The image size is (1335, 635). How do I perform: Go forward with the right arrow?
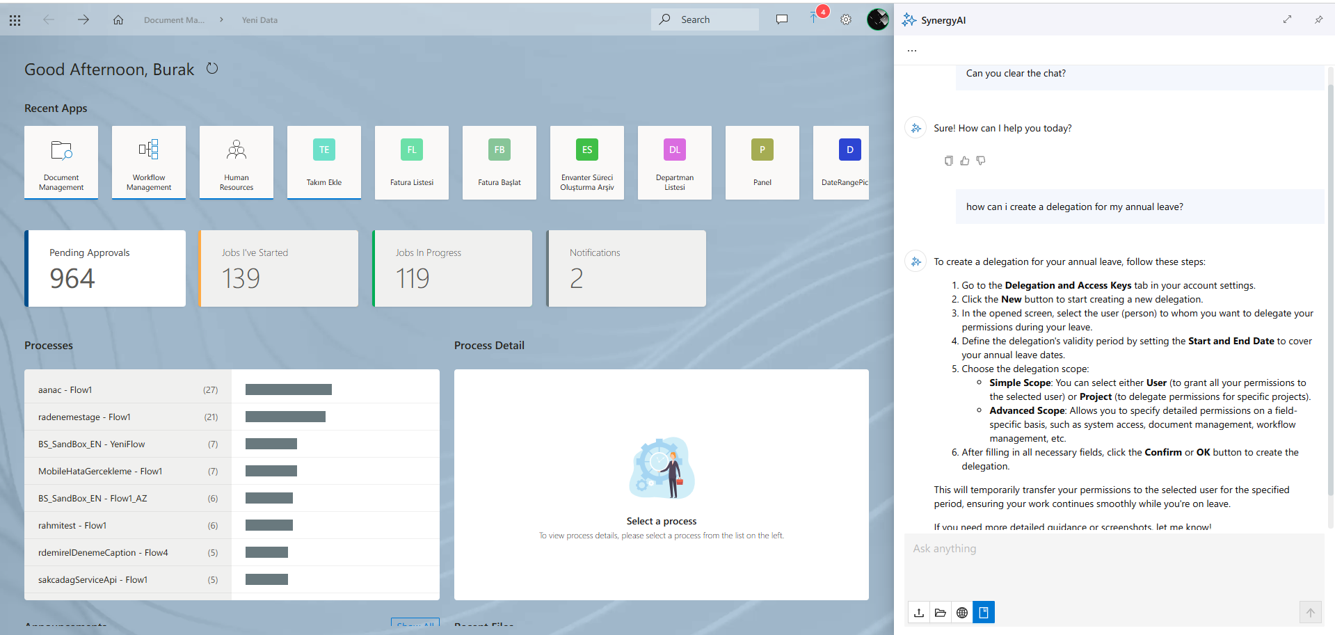[x=83, y=19]
